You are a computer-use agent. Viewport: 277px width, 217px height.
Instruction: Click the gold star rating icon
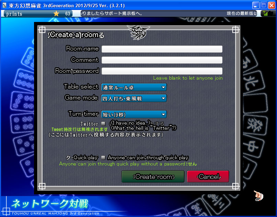point(56,13)
